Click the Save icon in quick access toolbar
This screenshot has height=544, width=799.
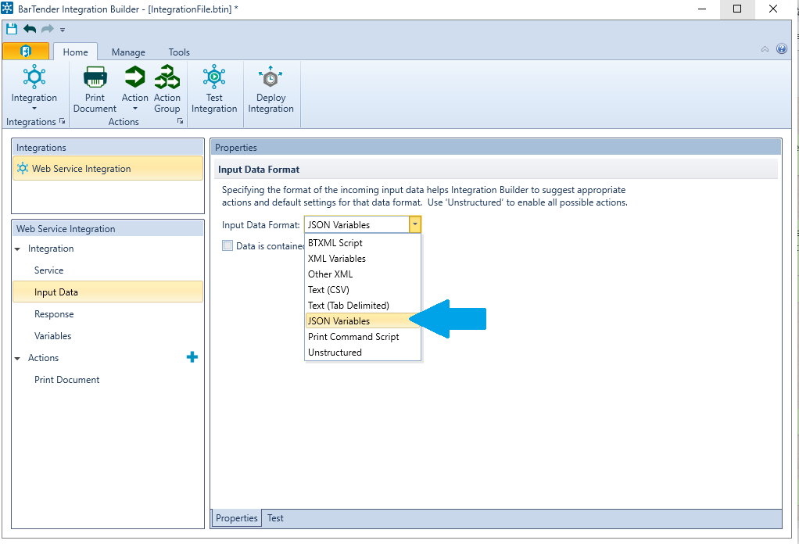pyautogui.click(x=12, y=29)
